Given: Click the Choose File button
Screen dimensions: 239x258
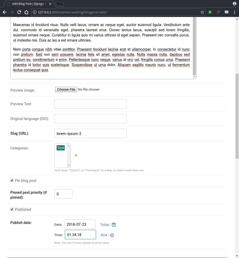Looking at the screenshot, I should (66, 90).
